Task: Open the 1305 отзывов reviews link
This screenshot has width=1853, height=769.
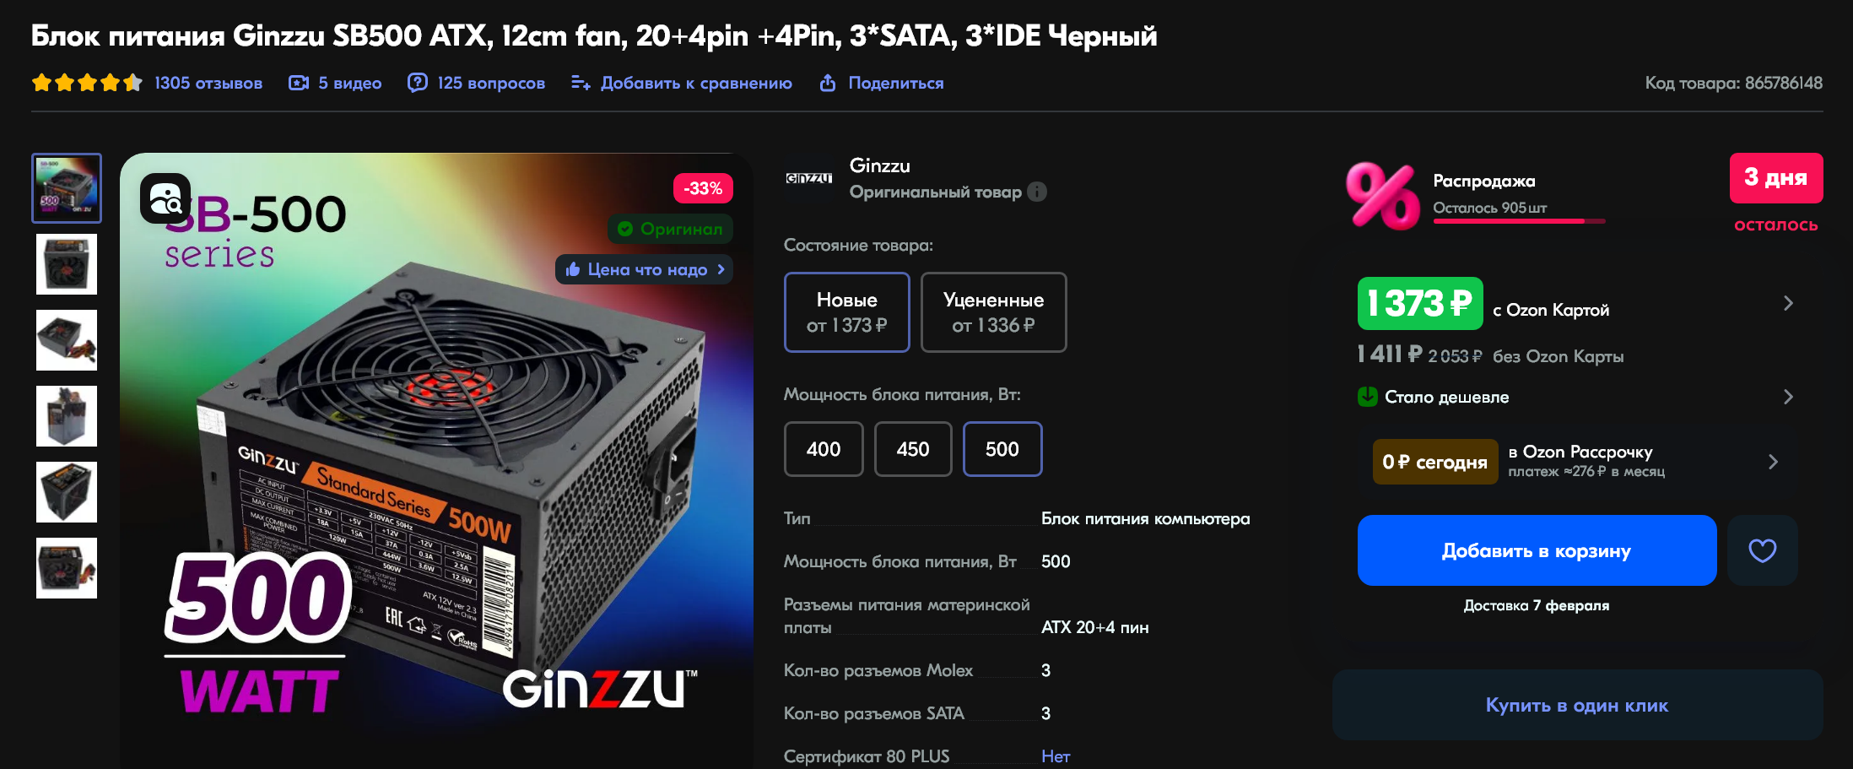Action: [x=208, y=83]
